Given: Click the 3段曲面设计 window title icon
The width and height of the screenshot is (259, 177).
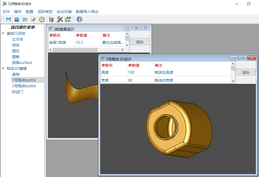Looking at the screenshot, I should coord(50,29).
